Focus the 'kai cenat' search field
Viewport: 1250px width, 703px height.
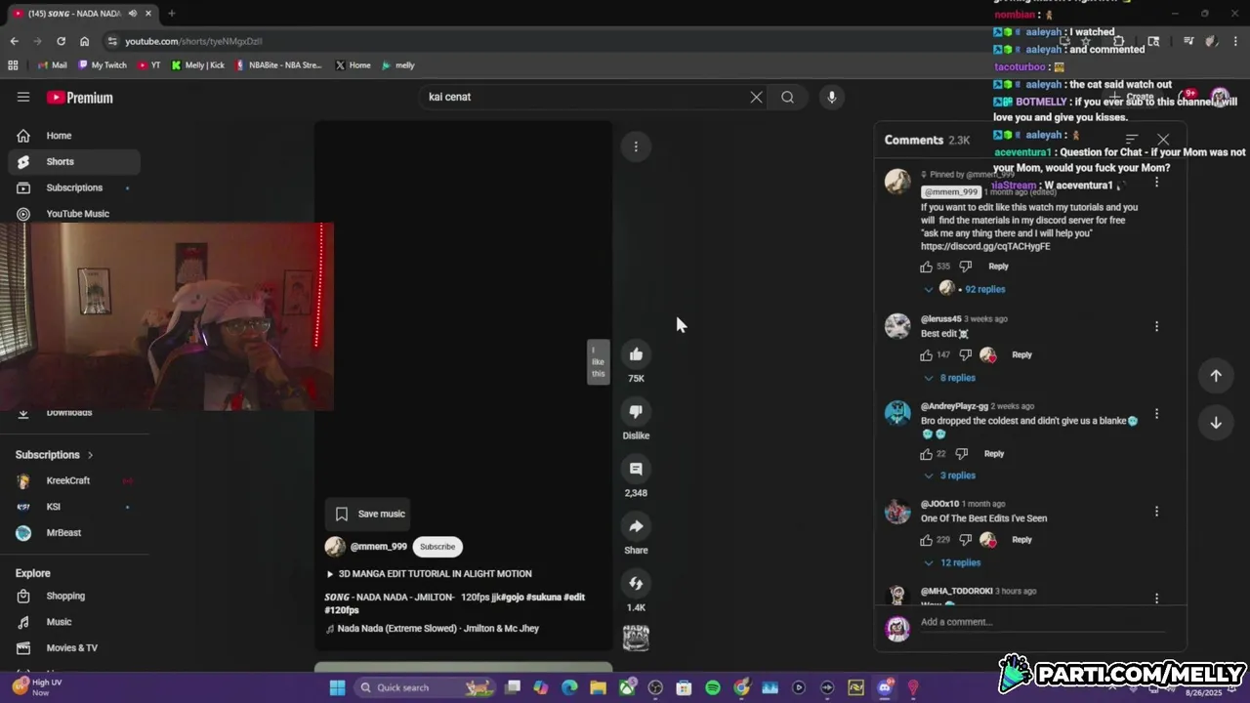(584, 97)
